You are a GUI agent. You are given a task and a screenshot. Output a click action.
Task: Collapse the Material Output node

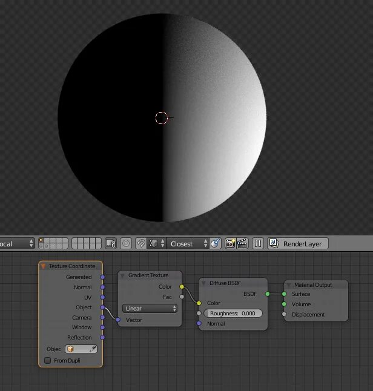click(x=289, y=285)
